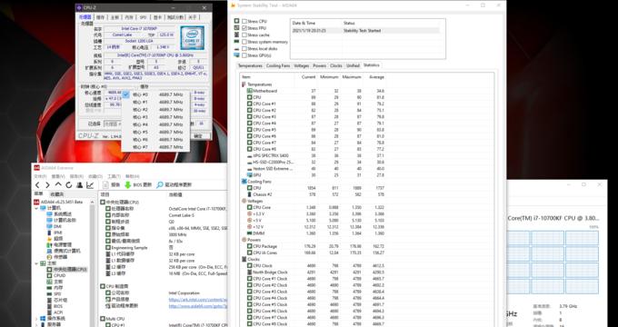Image resolution: width=618 pixels, height=327 pixels.
Task: Click the user icon in AIDA64 toolbar
Action: click(x=79, y=185)
